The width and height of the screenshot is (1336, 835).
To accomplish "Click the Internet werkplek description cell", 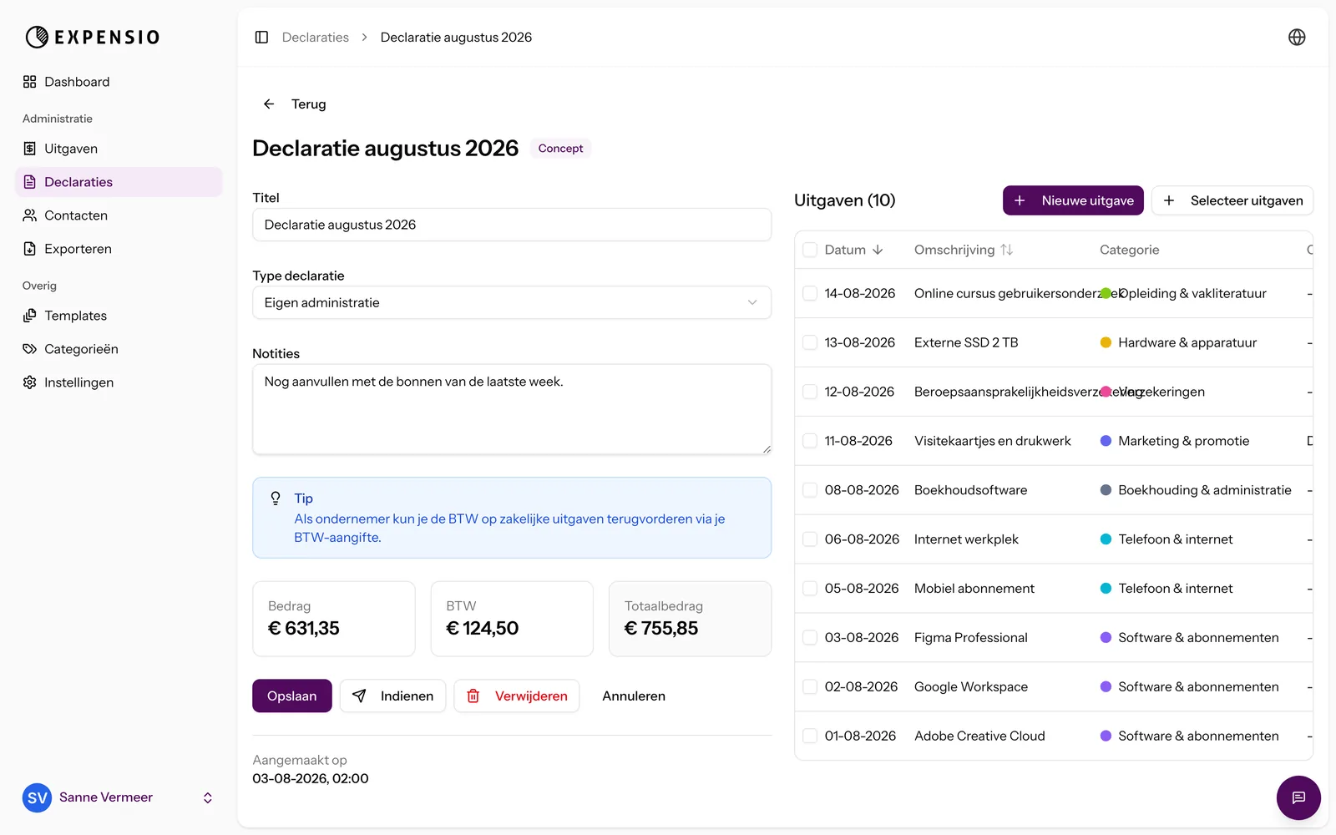I will pos(966,539).
